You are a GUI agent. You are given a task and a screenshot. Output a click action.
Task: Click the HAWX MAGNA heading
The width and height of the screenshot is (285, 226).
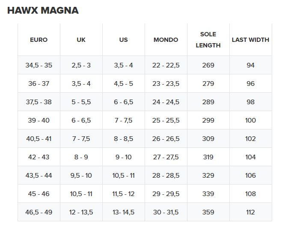[43, 11]
